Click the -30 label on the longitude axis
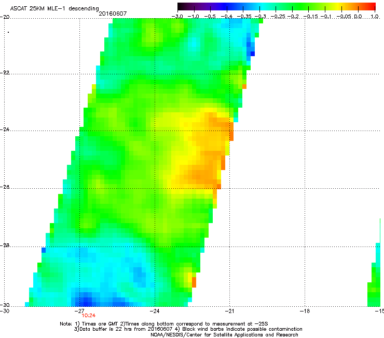This screenshot has width=384, height=338. 5,311
